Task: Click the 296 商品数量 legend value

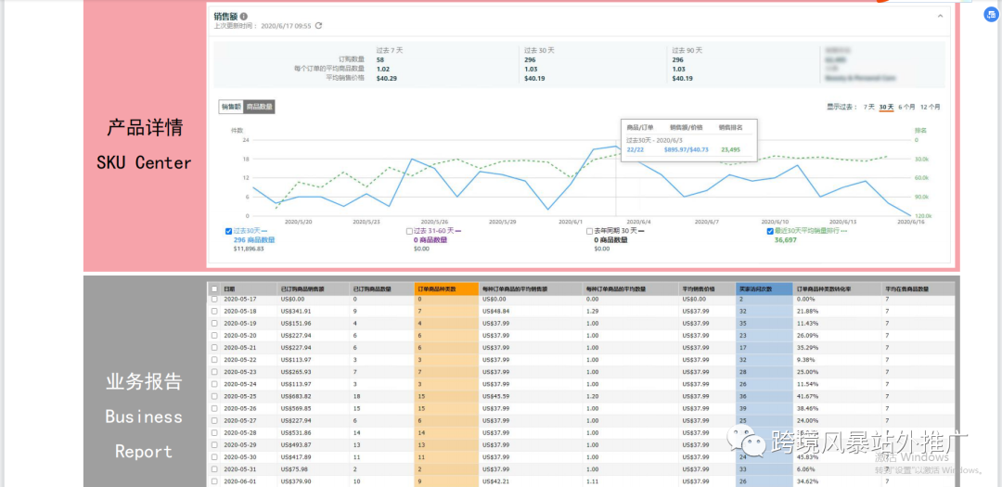Action: 254,240
